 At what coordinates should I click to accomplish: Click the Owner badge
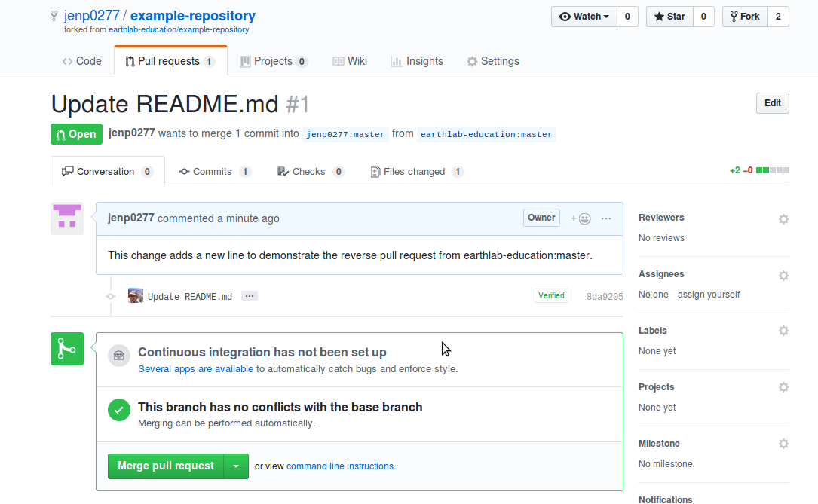click(x=541, y=218)
